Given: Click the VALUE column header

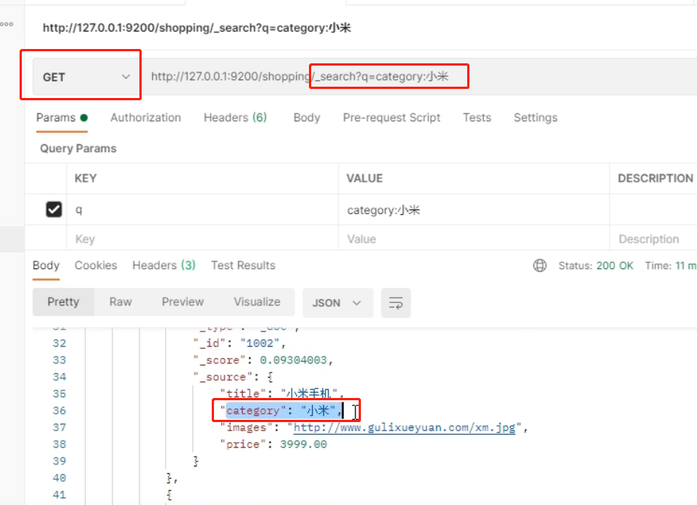Looking at the screenshot, I should [365, 179].
